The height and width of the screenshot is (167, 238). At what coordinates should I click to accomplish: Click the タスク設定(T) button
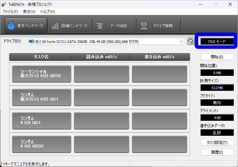tap(217, 143)
